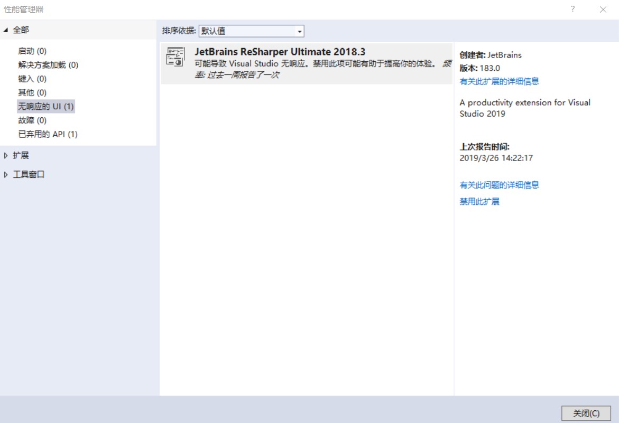This screenshot has width=619, height=423.
Task: Expand the 扩展 tree node
Action: (x=6, y=156)
